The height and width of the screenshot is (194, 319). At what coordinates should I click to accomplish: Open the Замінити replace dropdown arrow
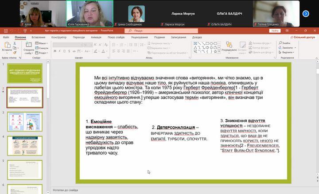295,47
